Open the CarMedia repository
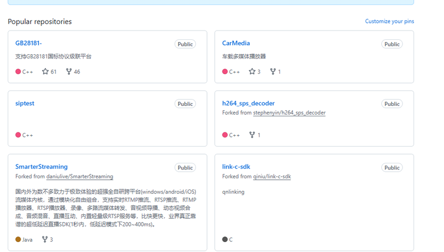This screenshot has height=252, width=444. 236,43
